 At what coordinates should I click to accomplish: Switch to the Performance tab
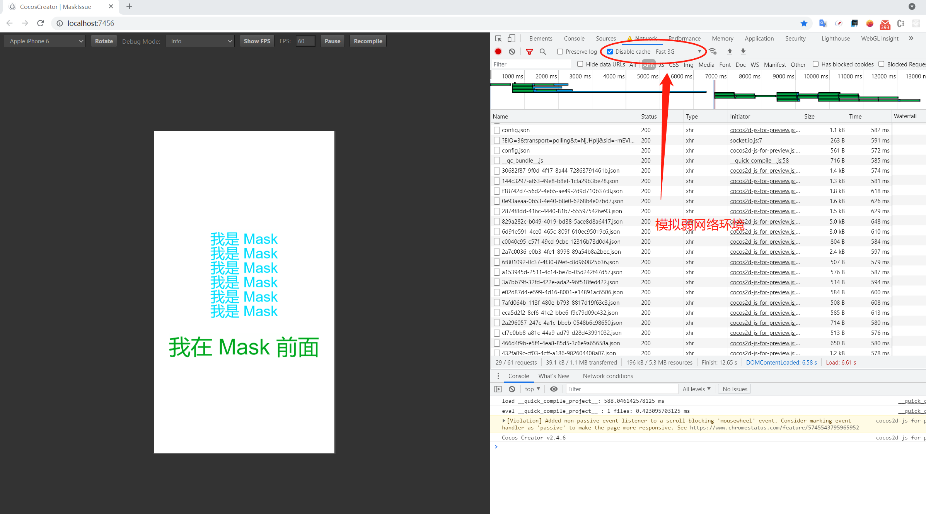click(x=684, y=38)
